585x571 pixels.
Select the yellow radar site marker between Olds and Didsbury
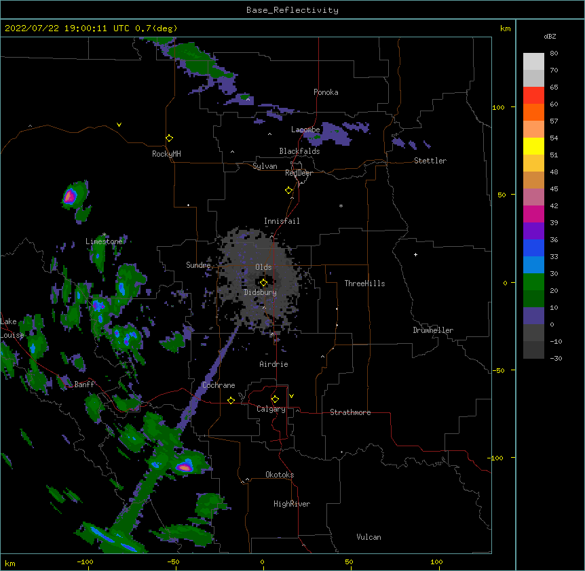263,283
